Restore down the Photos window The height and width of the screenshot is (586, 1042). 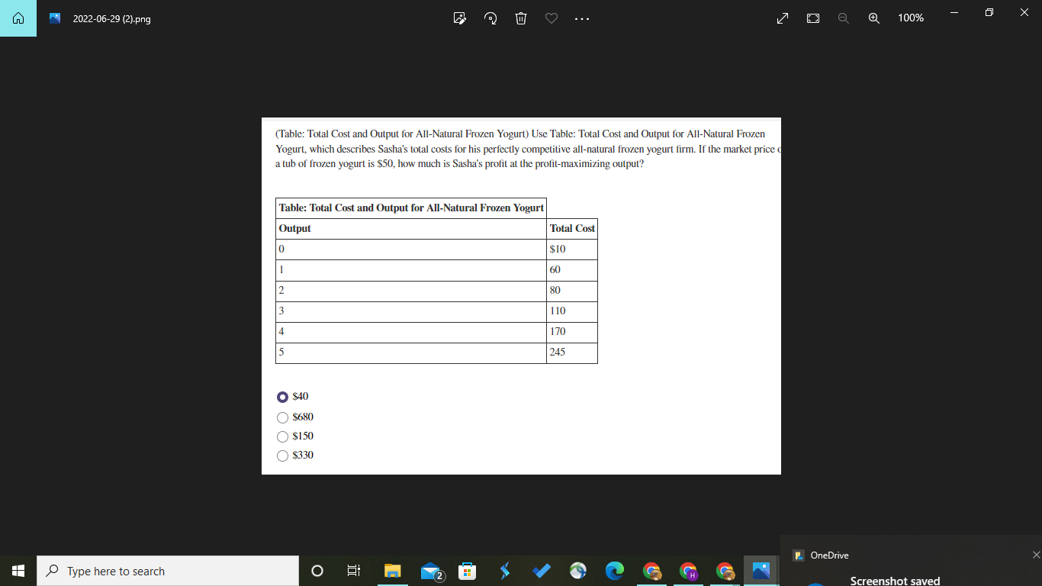pyautogui.click(x=989, y=12)
